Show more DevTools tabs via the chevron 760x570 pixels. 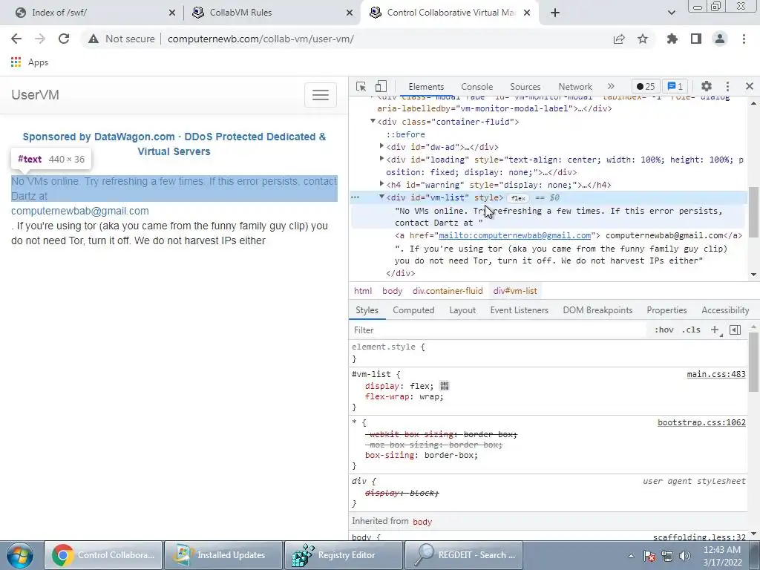pos(611,86)
